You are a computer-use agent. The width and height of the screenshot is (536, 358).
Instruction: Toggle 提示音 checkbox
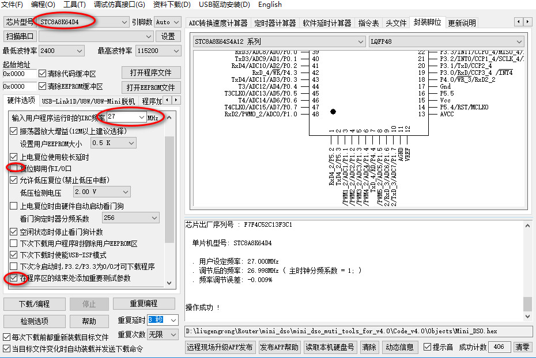click(x=427, y=347)
